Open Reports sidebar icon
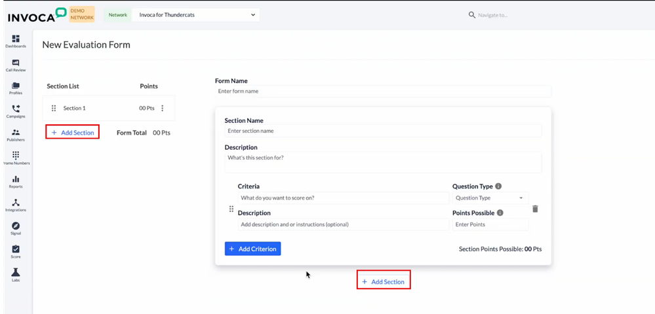655x314 pixels. pos(16,181)
